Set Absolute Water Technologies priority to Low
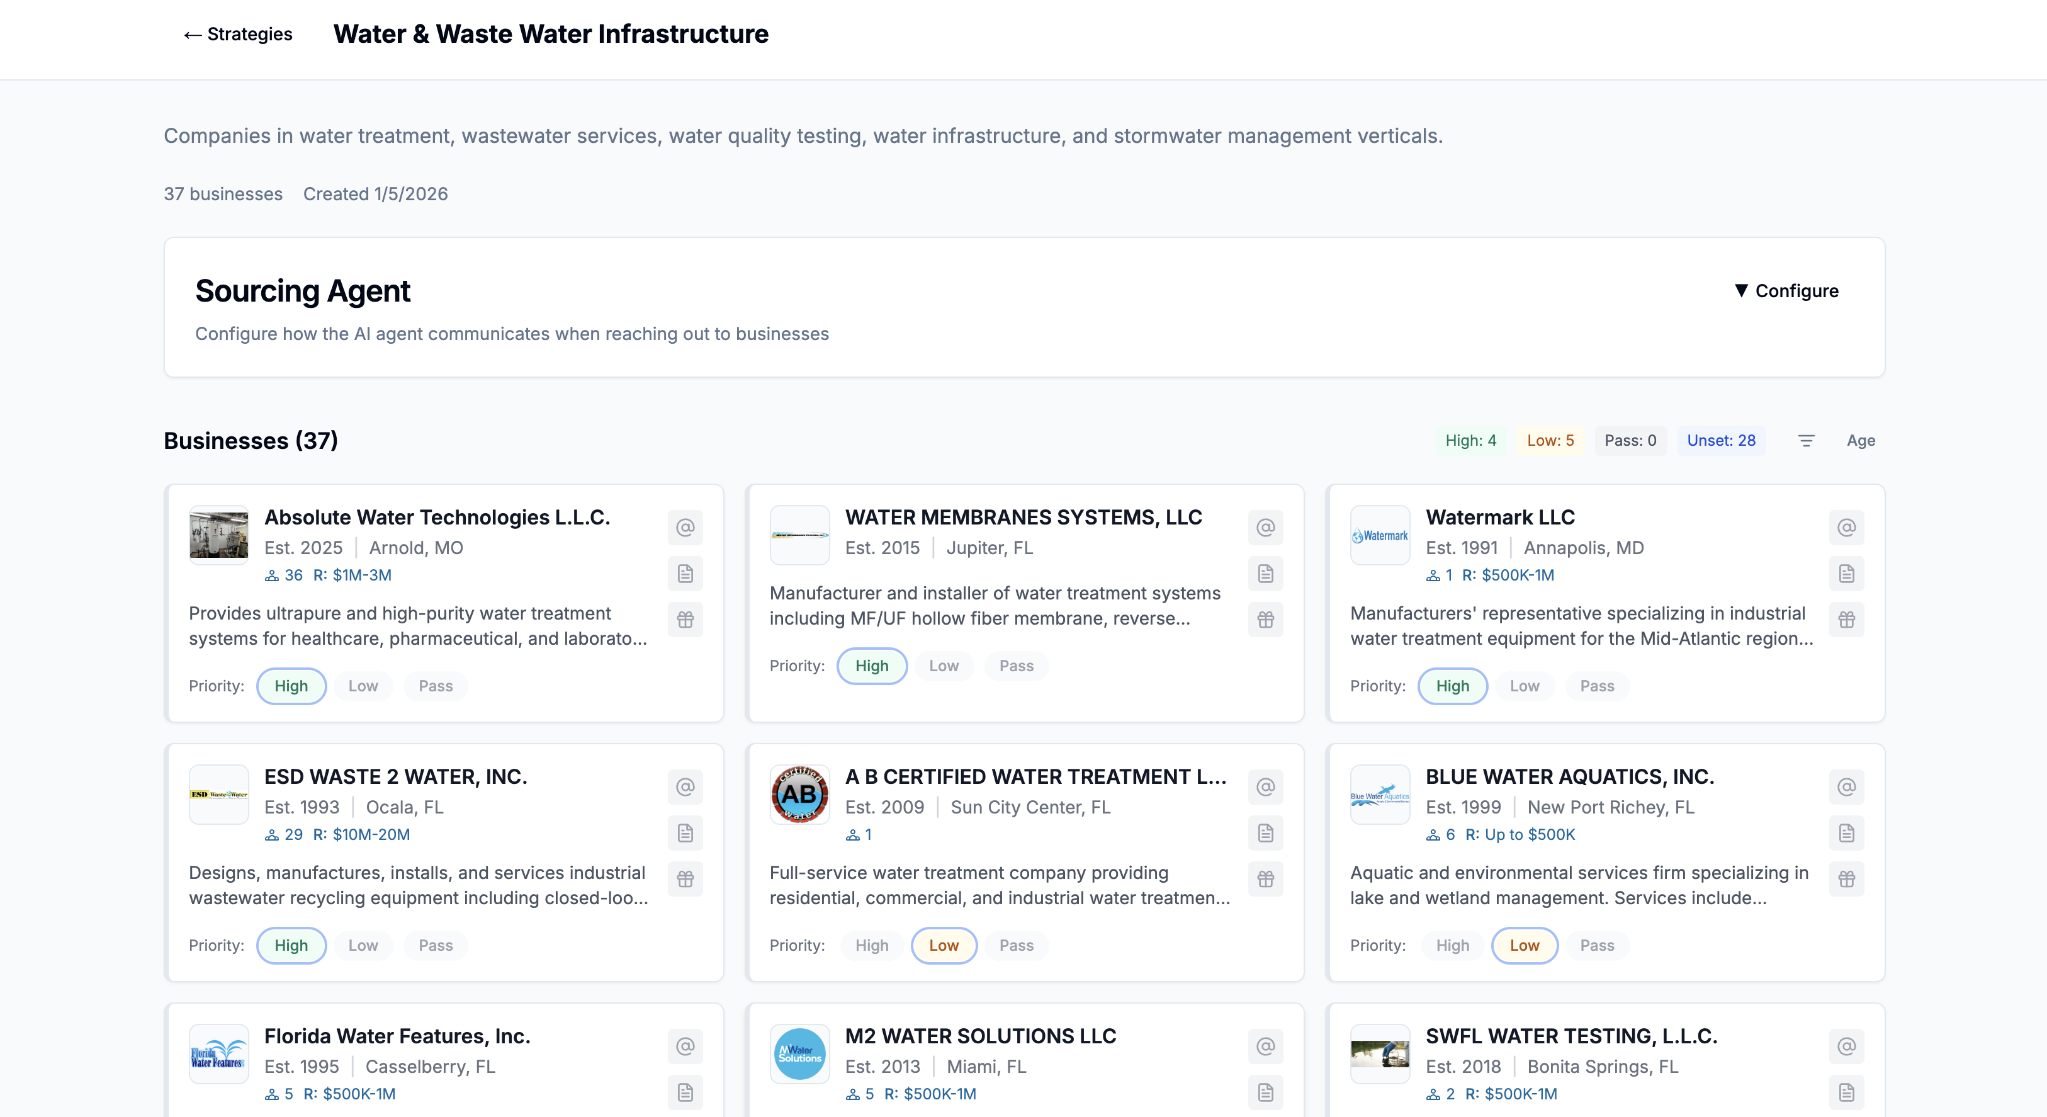Viewport: 2047px width, 1117px height. point(363,686)
